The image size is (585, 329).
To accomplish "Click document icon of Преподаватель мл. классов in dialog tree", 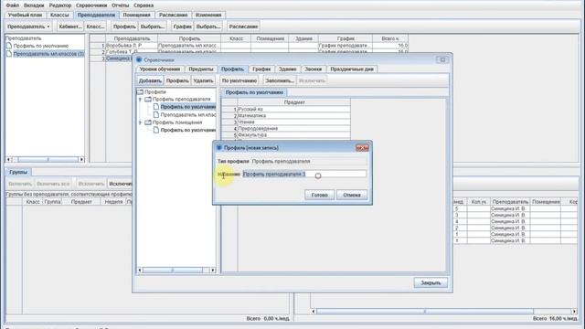I will coord(156,115).
